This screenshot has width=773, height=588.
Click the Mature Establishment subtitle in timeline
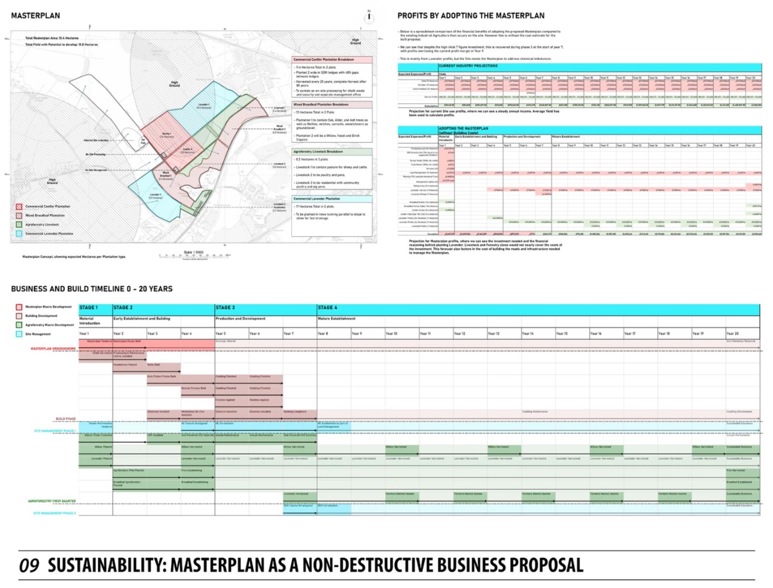point(337,319)
